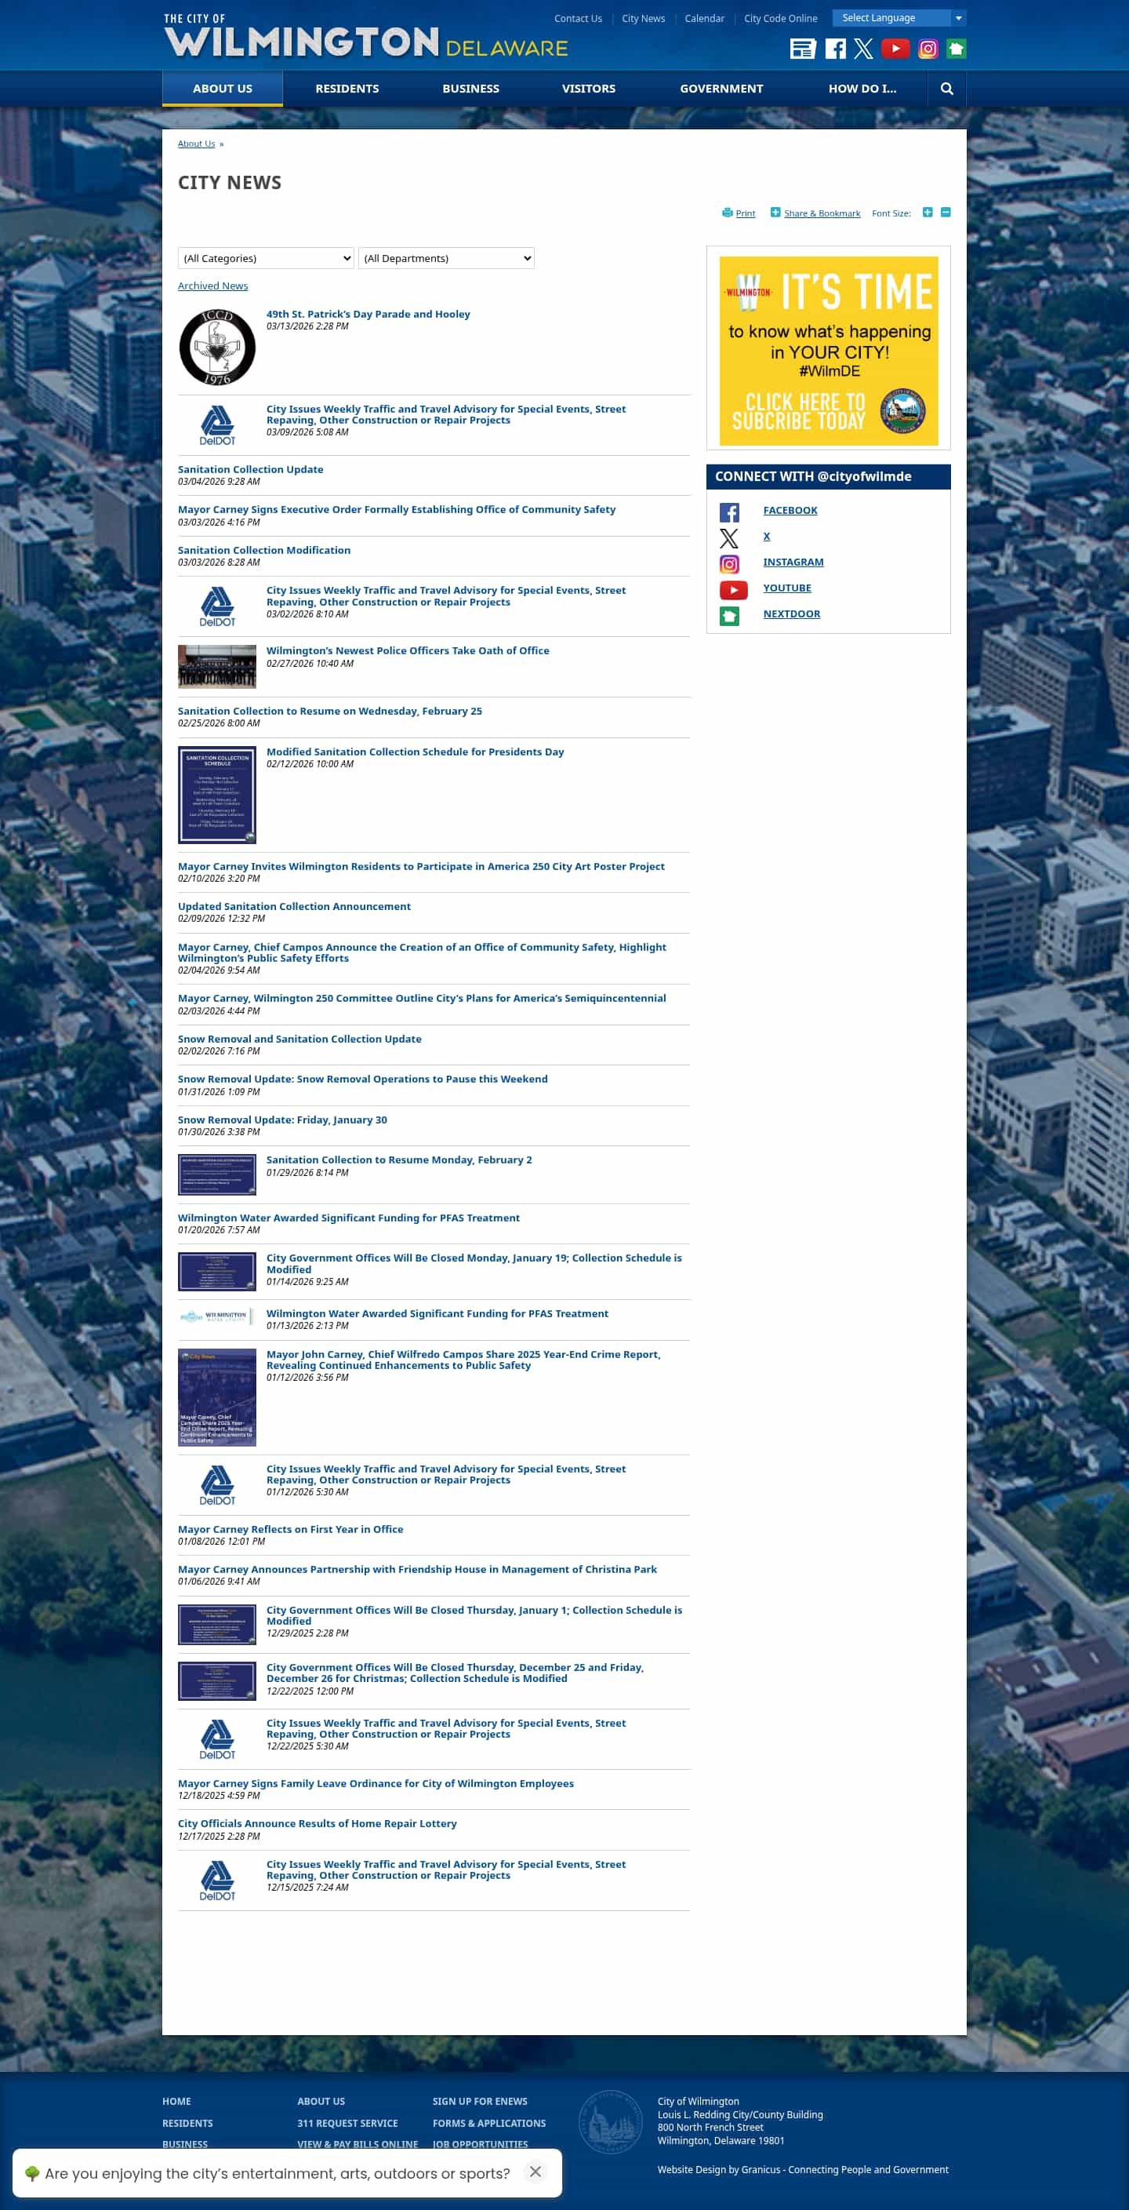Viewport: 1129px width, 2210px height.
Task: Click the Share & Bookmark plus icon
Action: pyautogui.click(x=775, y=213)
